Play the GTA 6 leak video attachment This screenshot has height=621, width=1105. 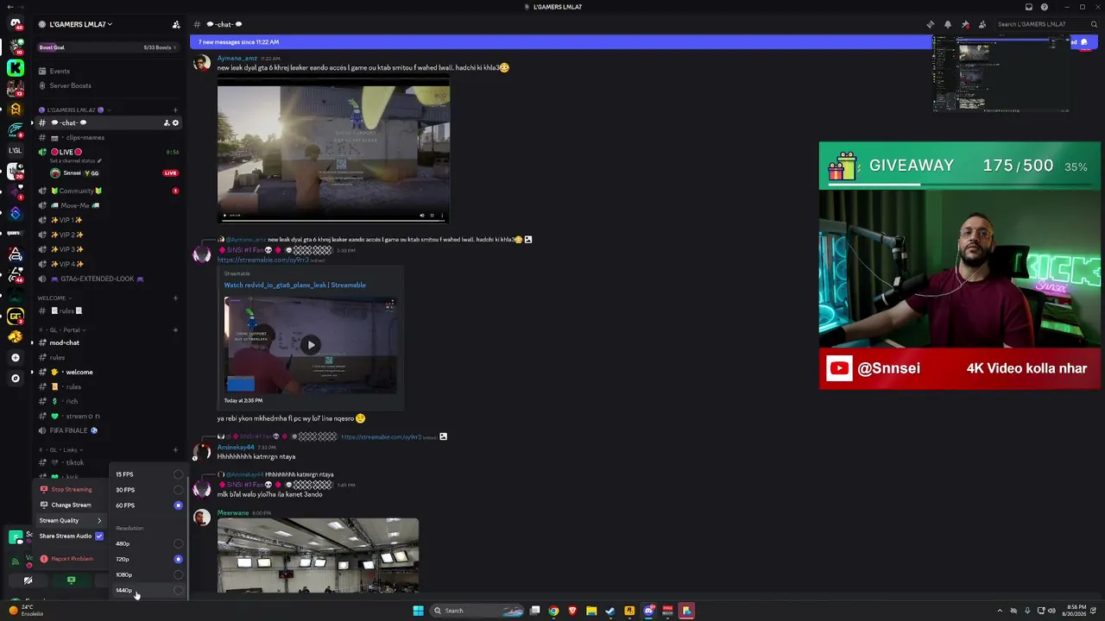tap(225, 216)
